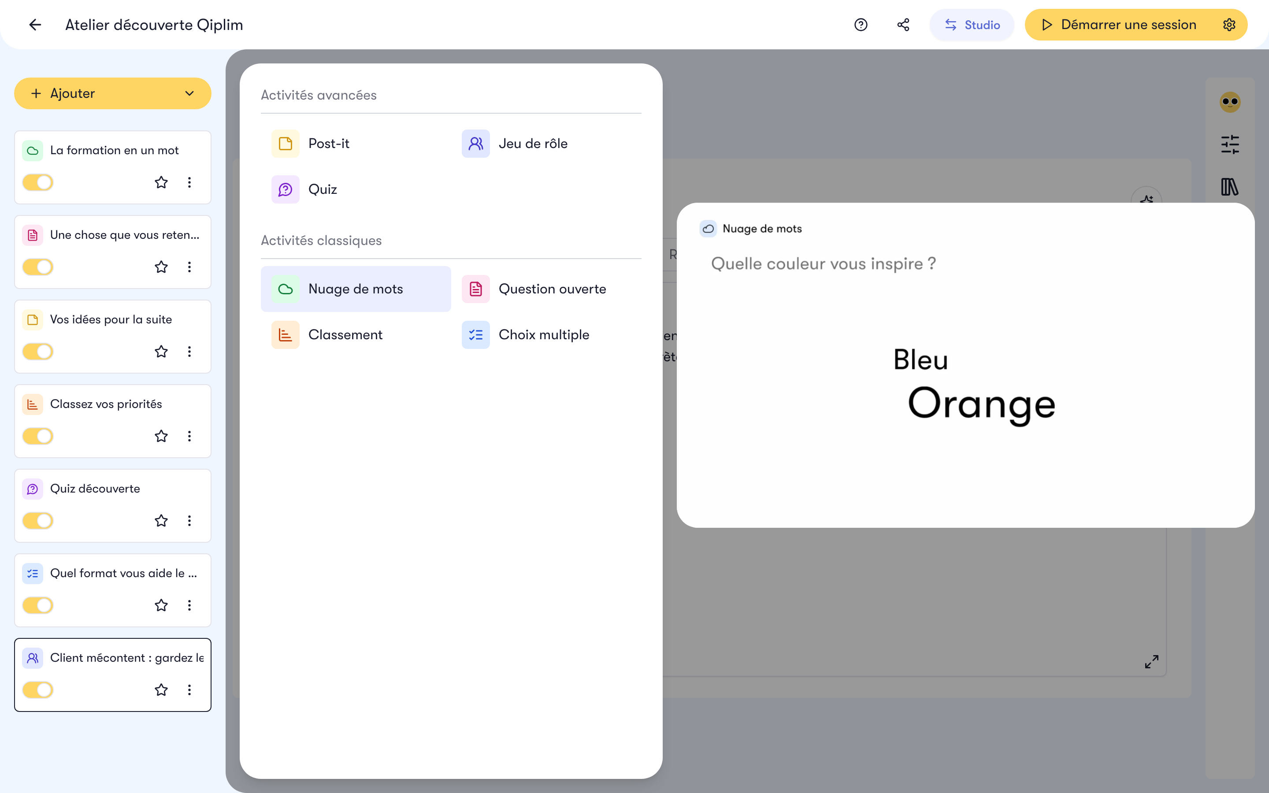Favorite 'La formation en un mot' with star
This screenshot has width=1269, height=793.
click(161, 182)
